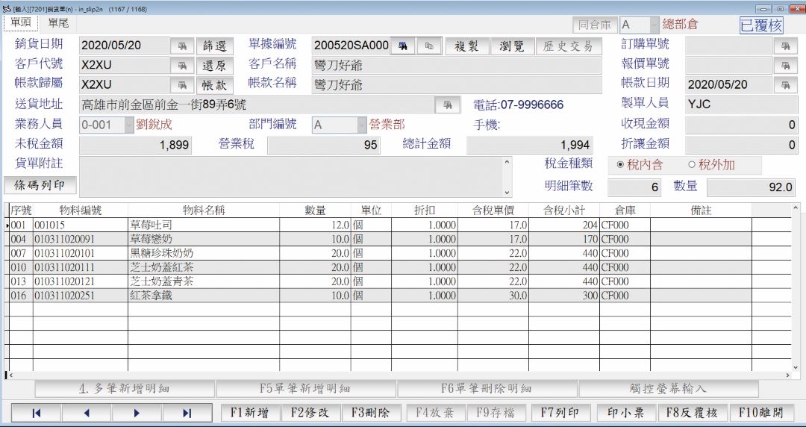806x427 pixels.
Task: Click the F9存檔 save button
Action: click(x=496, y=413)
